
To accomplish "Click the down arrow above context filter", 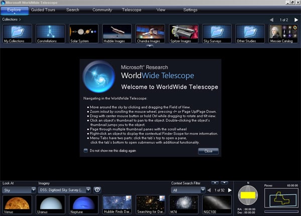I will coord(224,182).
